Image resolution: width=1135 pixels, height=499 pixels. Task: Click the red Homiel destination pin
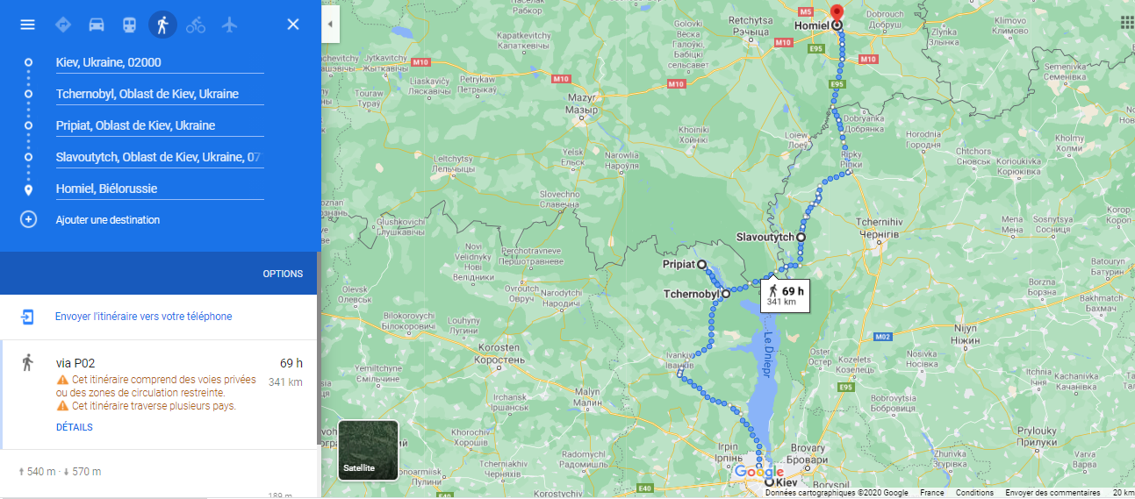837,13
